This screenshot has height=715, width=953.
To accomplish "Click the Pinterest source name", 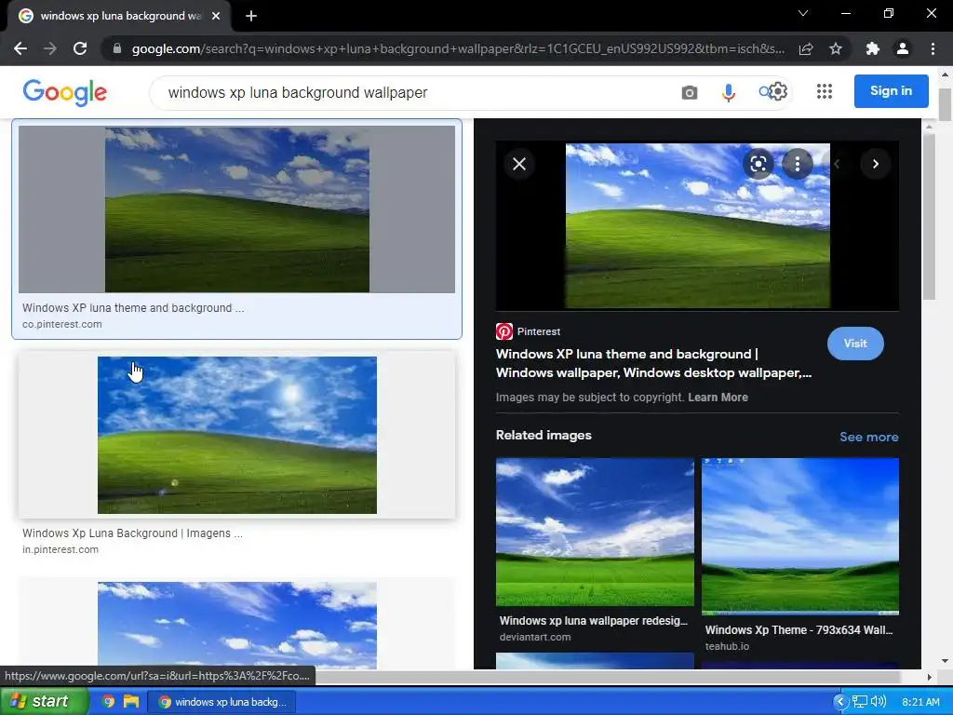I will tap(539, 331).
